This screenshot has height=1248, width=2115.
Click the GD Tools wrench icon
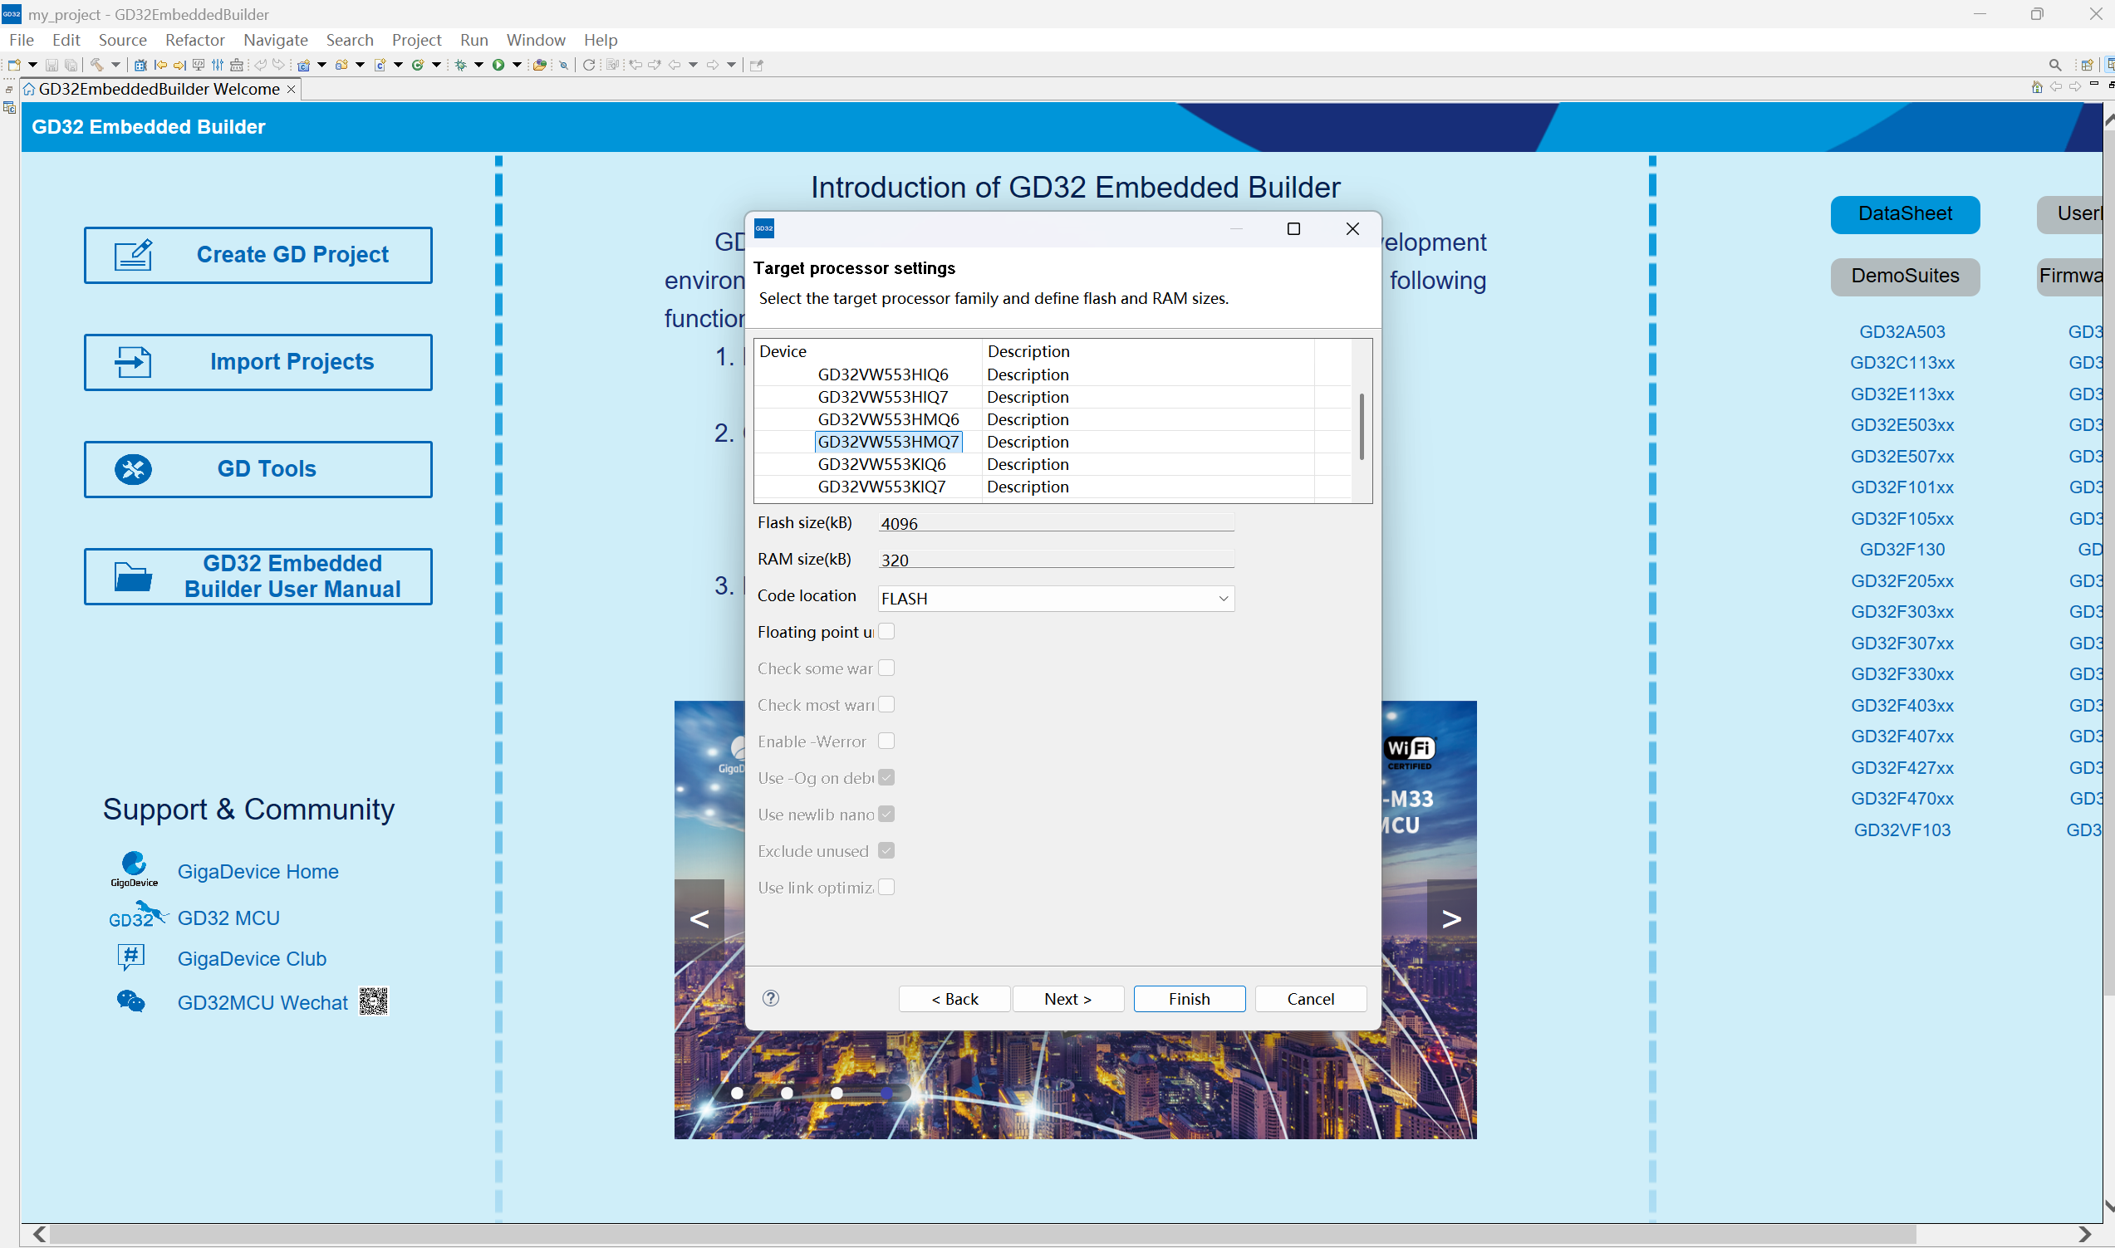(133, 469)
